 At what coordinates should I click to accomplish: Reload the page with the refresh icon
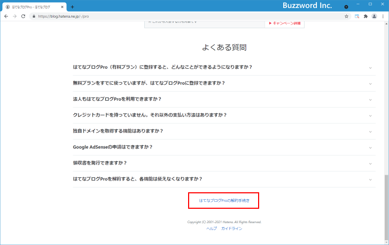click(x=23, y=17)
